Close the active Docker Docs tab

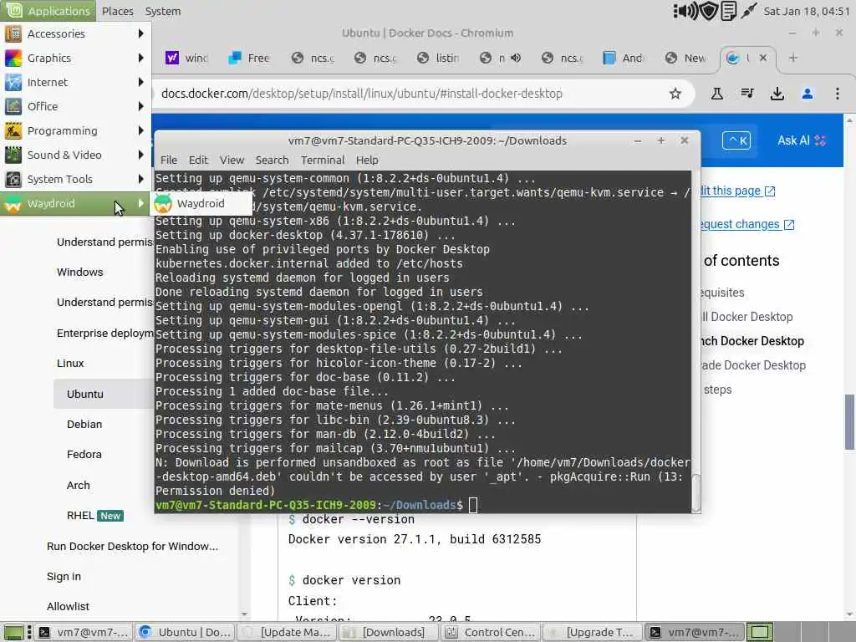pos(763,58)
